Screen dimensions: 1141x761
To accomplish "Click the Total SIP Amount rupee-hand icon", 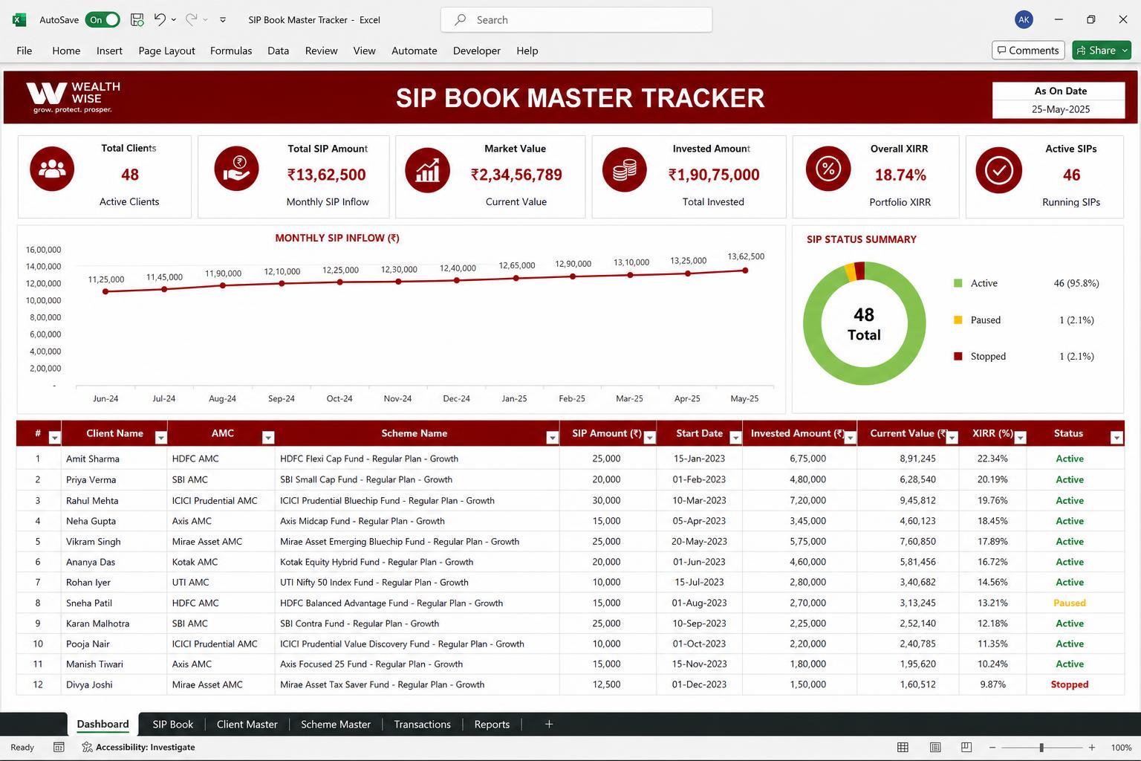I will (x=236, y=169).
